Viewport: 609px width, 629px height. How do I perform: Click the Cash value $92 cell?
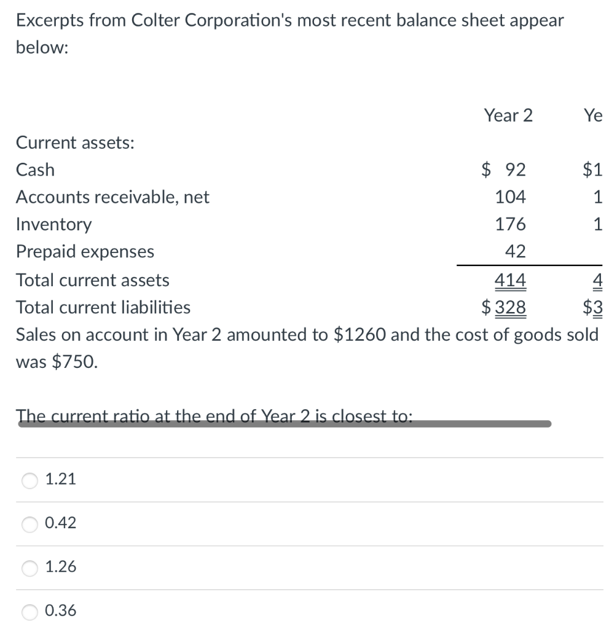tap(503, 170)
